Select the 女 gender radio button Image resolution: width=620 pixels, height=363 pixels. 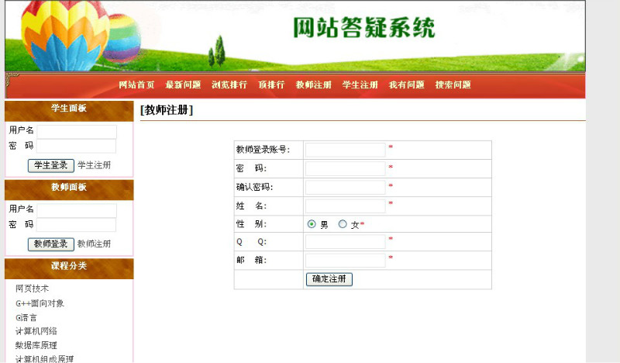[343, 224]
